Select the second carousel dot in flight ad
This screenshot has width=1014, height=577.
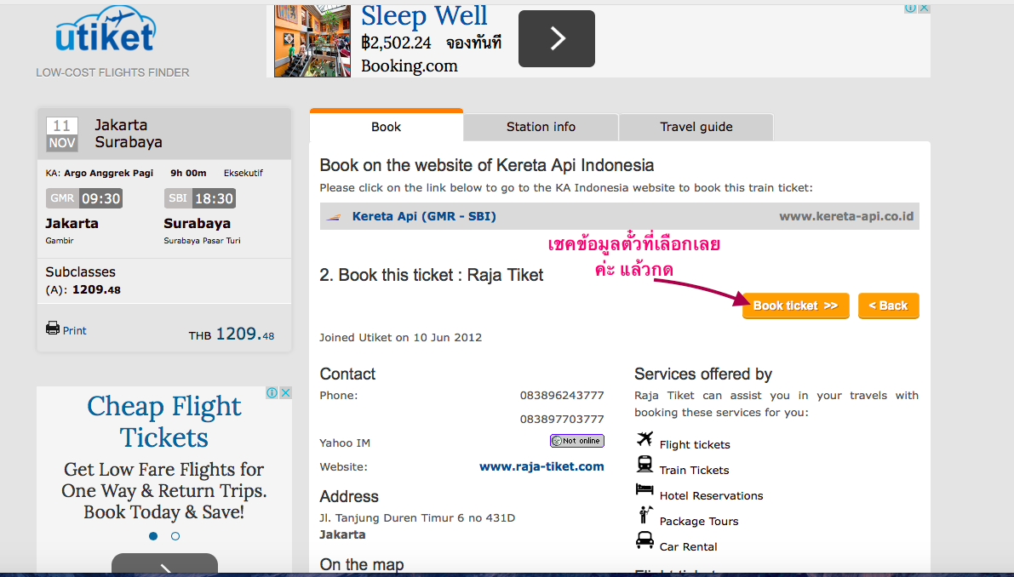coord(175,536)
